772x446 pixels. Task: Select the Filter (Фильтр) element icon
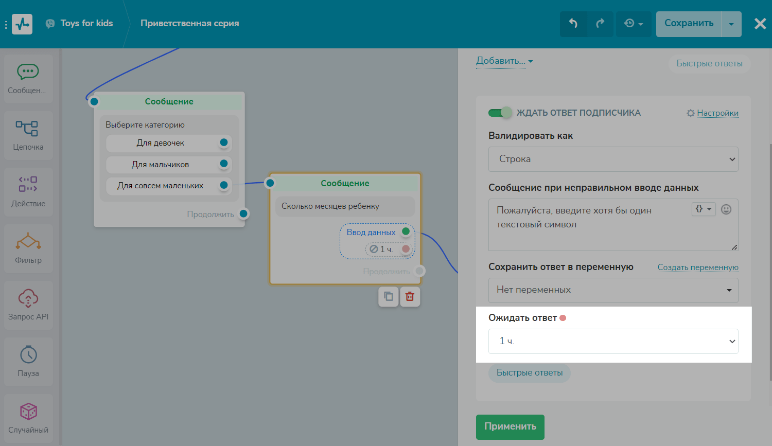pyautogui.click(x=28, y=241)
